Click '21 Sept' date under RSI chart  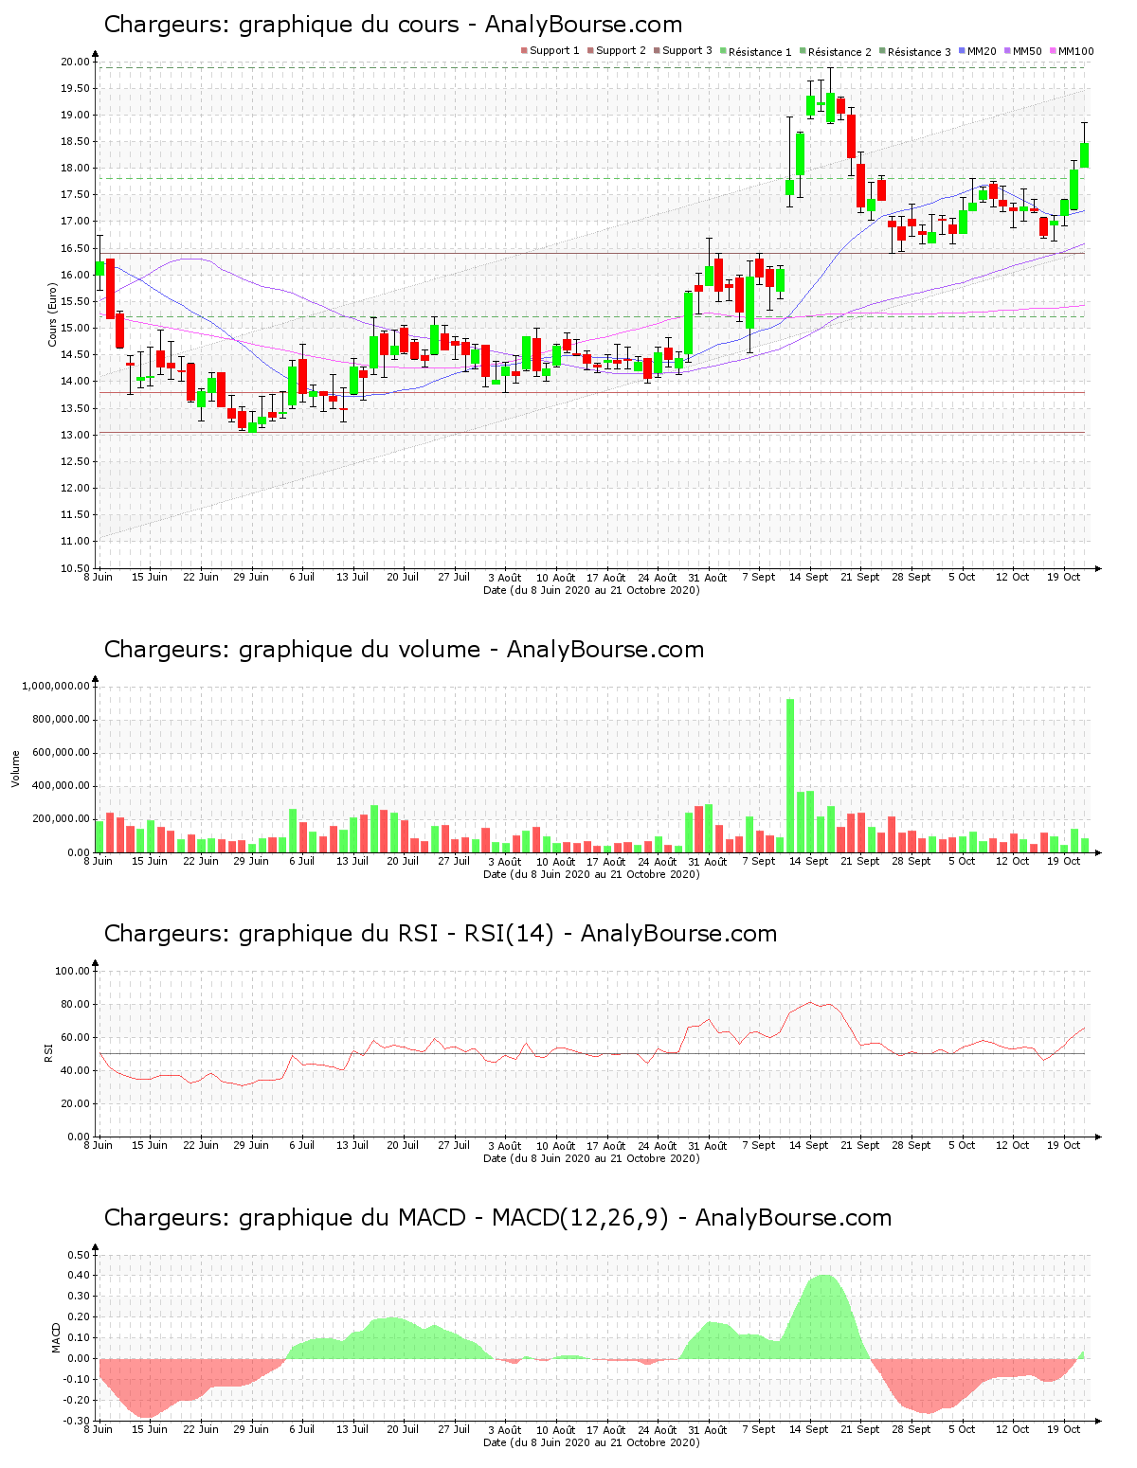coord(860,1145)
